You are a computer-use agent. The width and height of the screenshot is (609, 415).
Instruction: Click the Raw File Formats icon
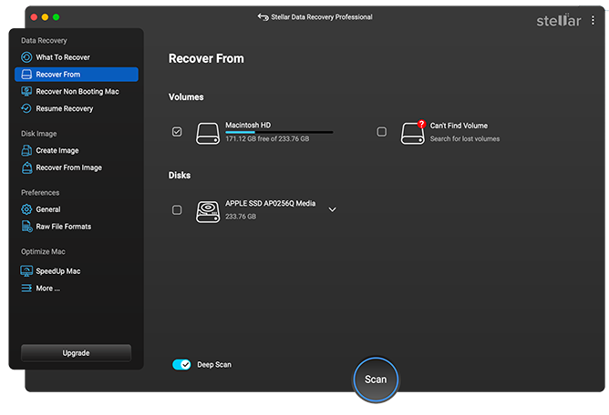[26, 227]
